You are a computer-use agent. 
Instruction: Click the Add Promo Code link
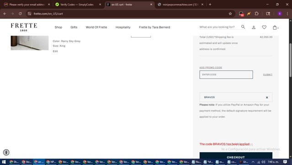(x=211, y=67)
